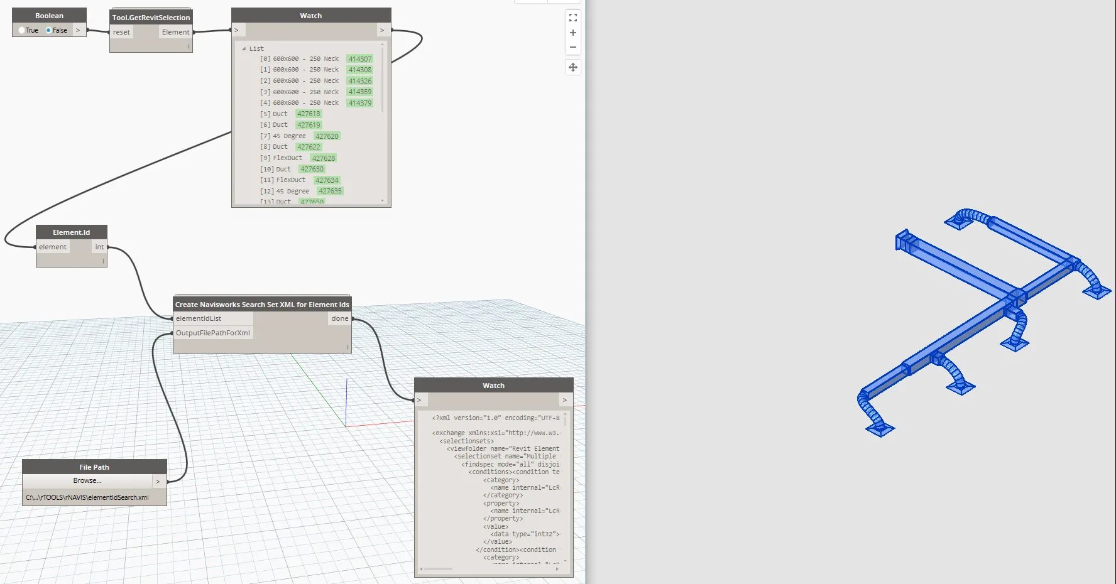Collapse the List tree in the Watch node

[x=244, y=48]
